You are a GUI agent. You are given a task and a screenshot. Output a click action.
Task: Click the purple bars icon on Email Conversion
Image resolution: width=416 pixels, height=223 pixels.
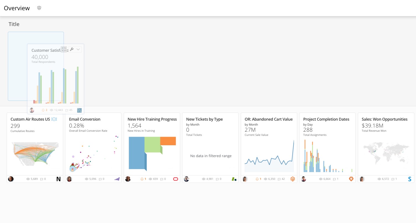coord(117,179)
